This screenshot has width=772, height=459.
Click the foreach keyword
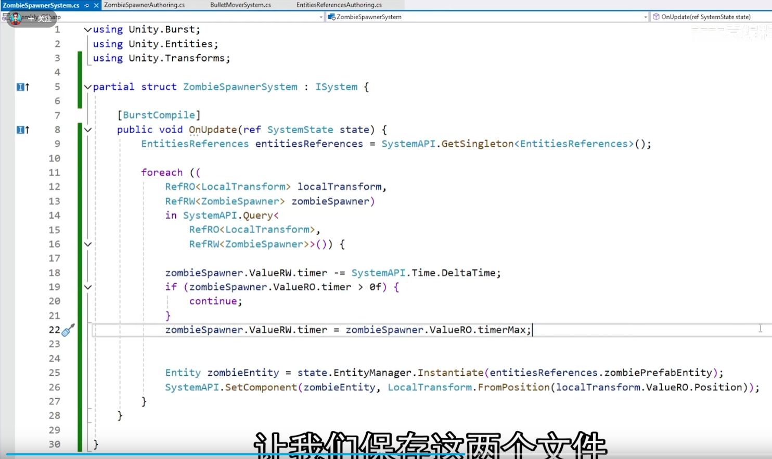162,172
